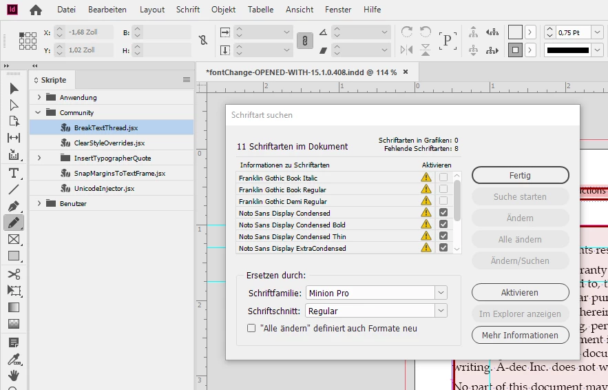This screenshot has width=608, height=390.
Task: Pick the Gap tool
Action: click(x=14, y=138)
